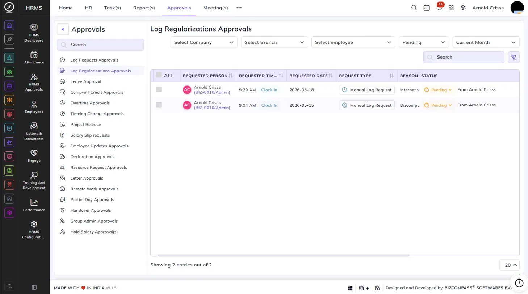
Task: Collapse Approvals panel with back arrow
Action: tap(63, 29)
